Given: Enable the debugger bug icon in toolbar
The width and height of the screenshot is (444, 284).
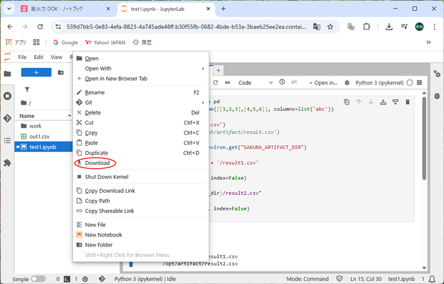Looking at the screenshot, I should (347, 82).
